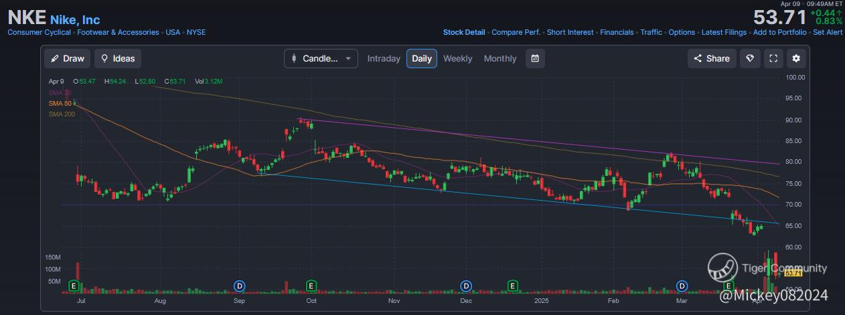Open Compare Perf. link
Viewport: 845px width, 315px height.
point(516,32)
